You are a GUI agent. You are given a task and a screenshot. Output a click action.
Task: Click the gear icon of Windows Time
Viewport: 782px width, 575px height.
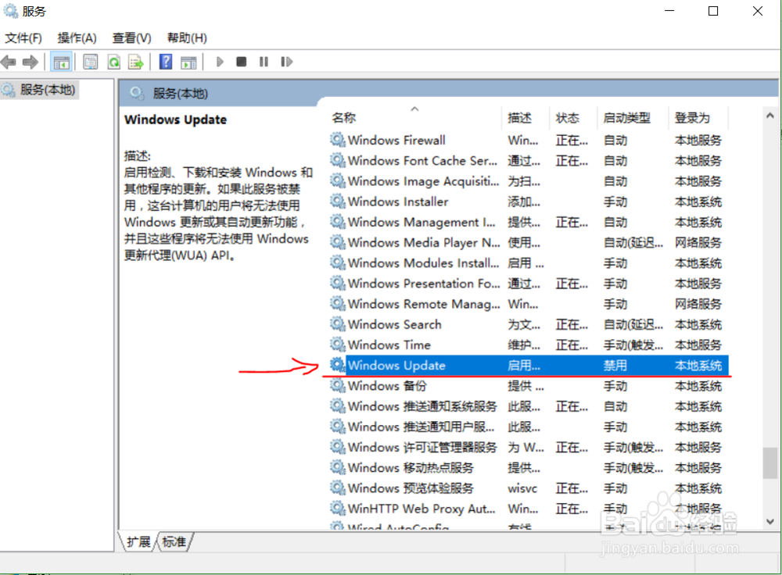pyautogui.click(x=338, y=345)
